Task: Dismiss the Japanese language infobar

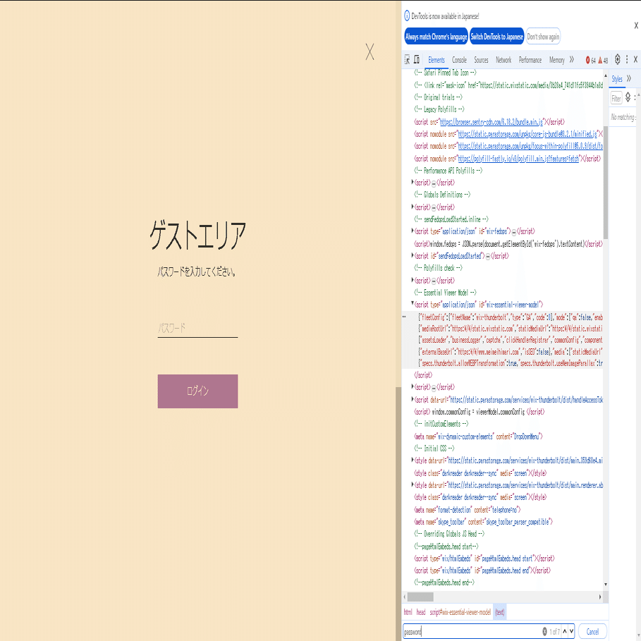Action: (x=636, y=25)
